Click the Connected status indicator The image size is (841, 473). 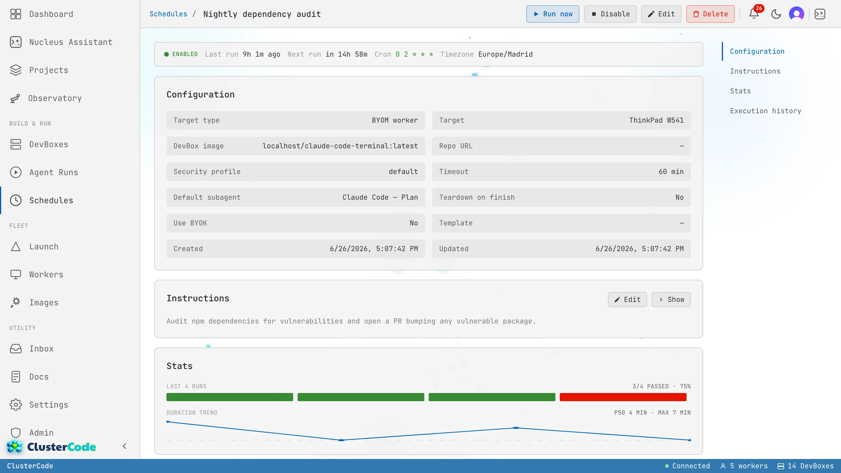point(688,466)
